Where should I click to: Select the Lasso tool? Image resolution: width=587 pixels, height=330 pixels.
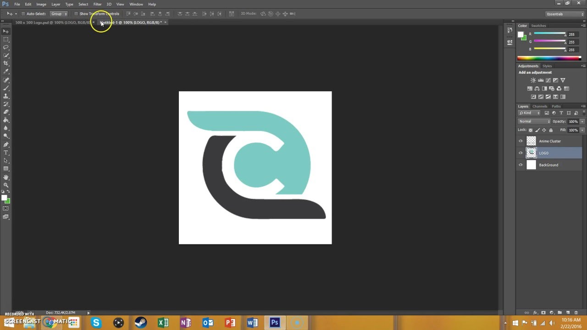6,47
